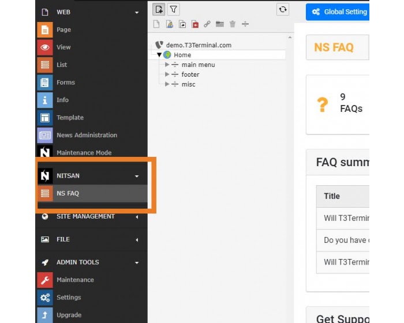Expand the FILE module group

point(137,239)
